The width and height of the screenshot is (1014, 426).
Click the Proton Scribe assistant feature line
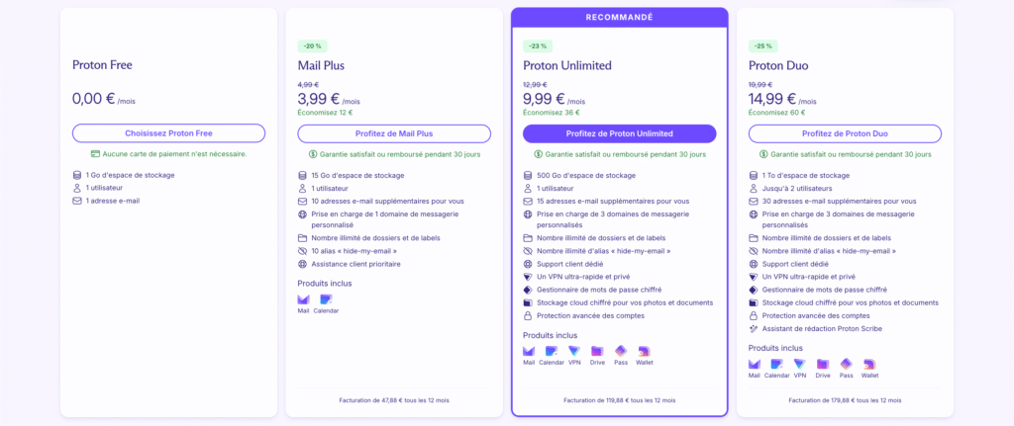click(815, 328)
